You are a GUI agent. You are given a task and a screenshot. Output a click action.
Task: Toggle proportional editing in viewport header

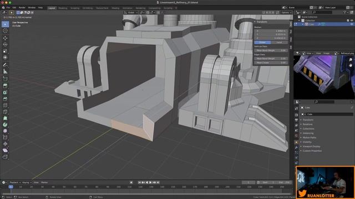[x=158, y=12]
